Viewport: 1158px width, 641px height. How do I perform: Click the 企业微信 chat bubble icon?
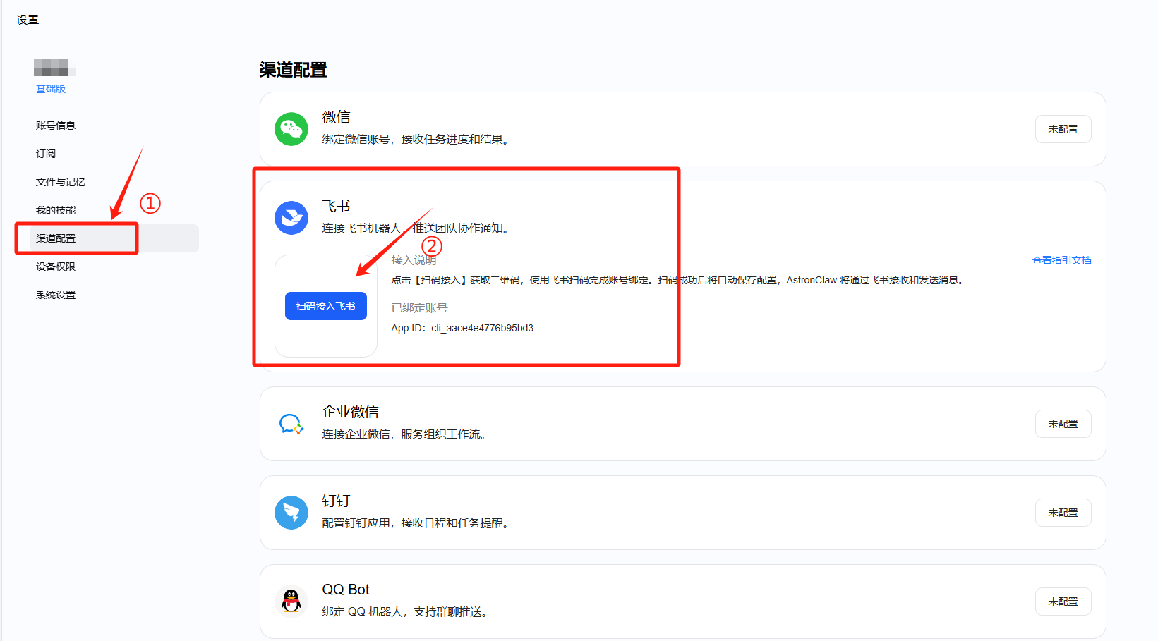[291, 424]
